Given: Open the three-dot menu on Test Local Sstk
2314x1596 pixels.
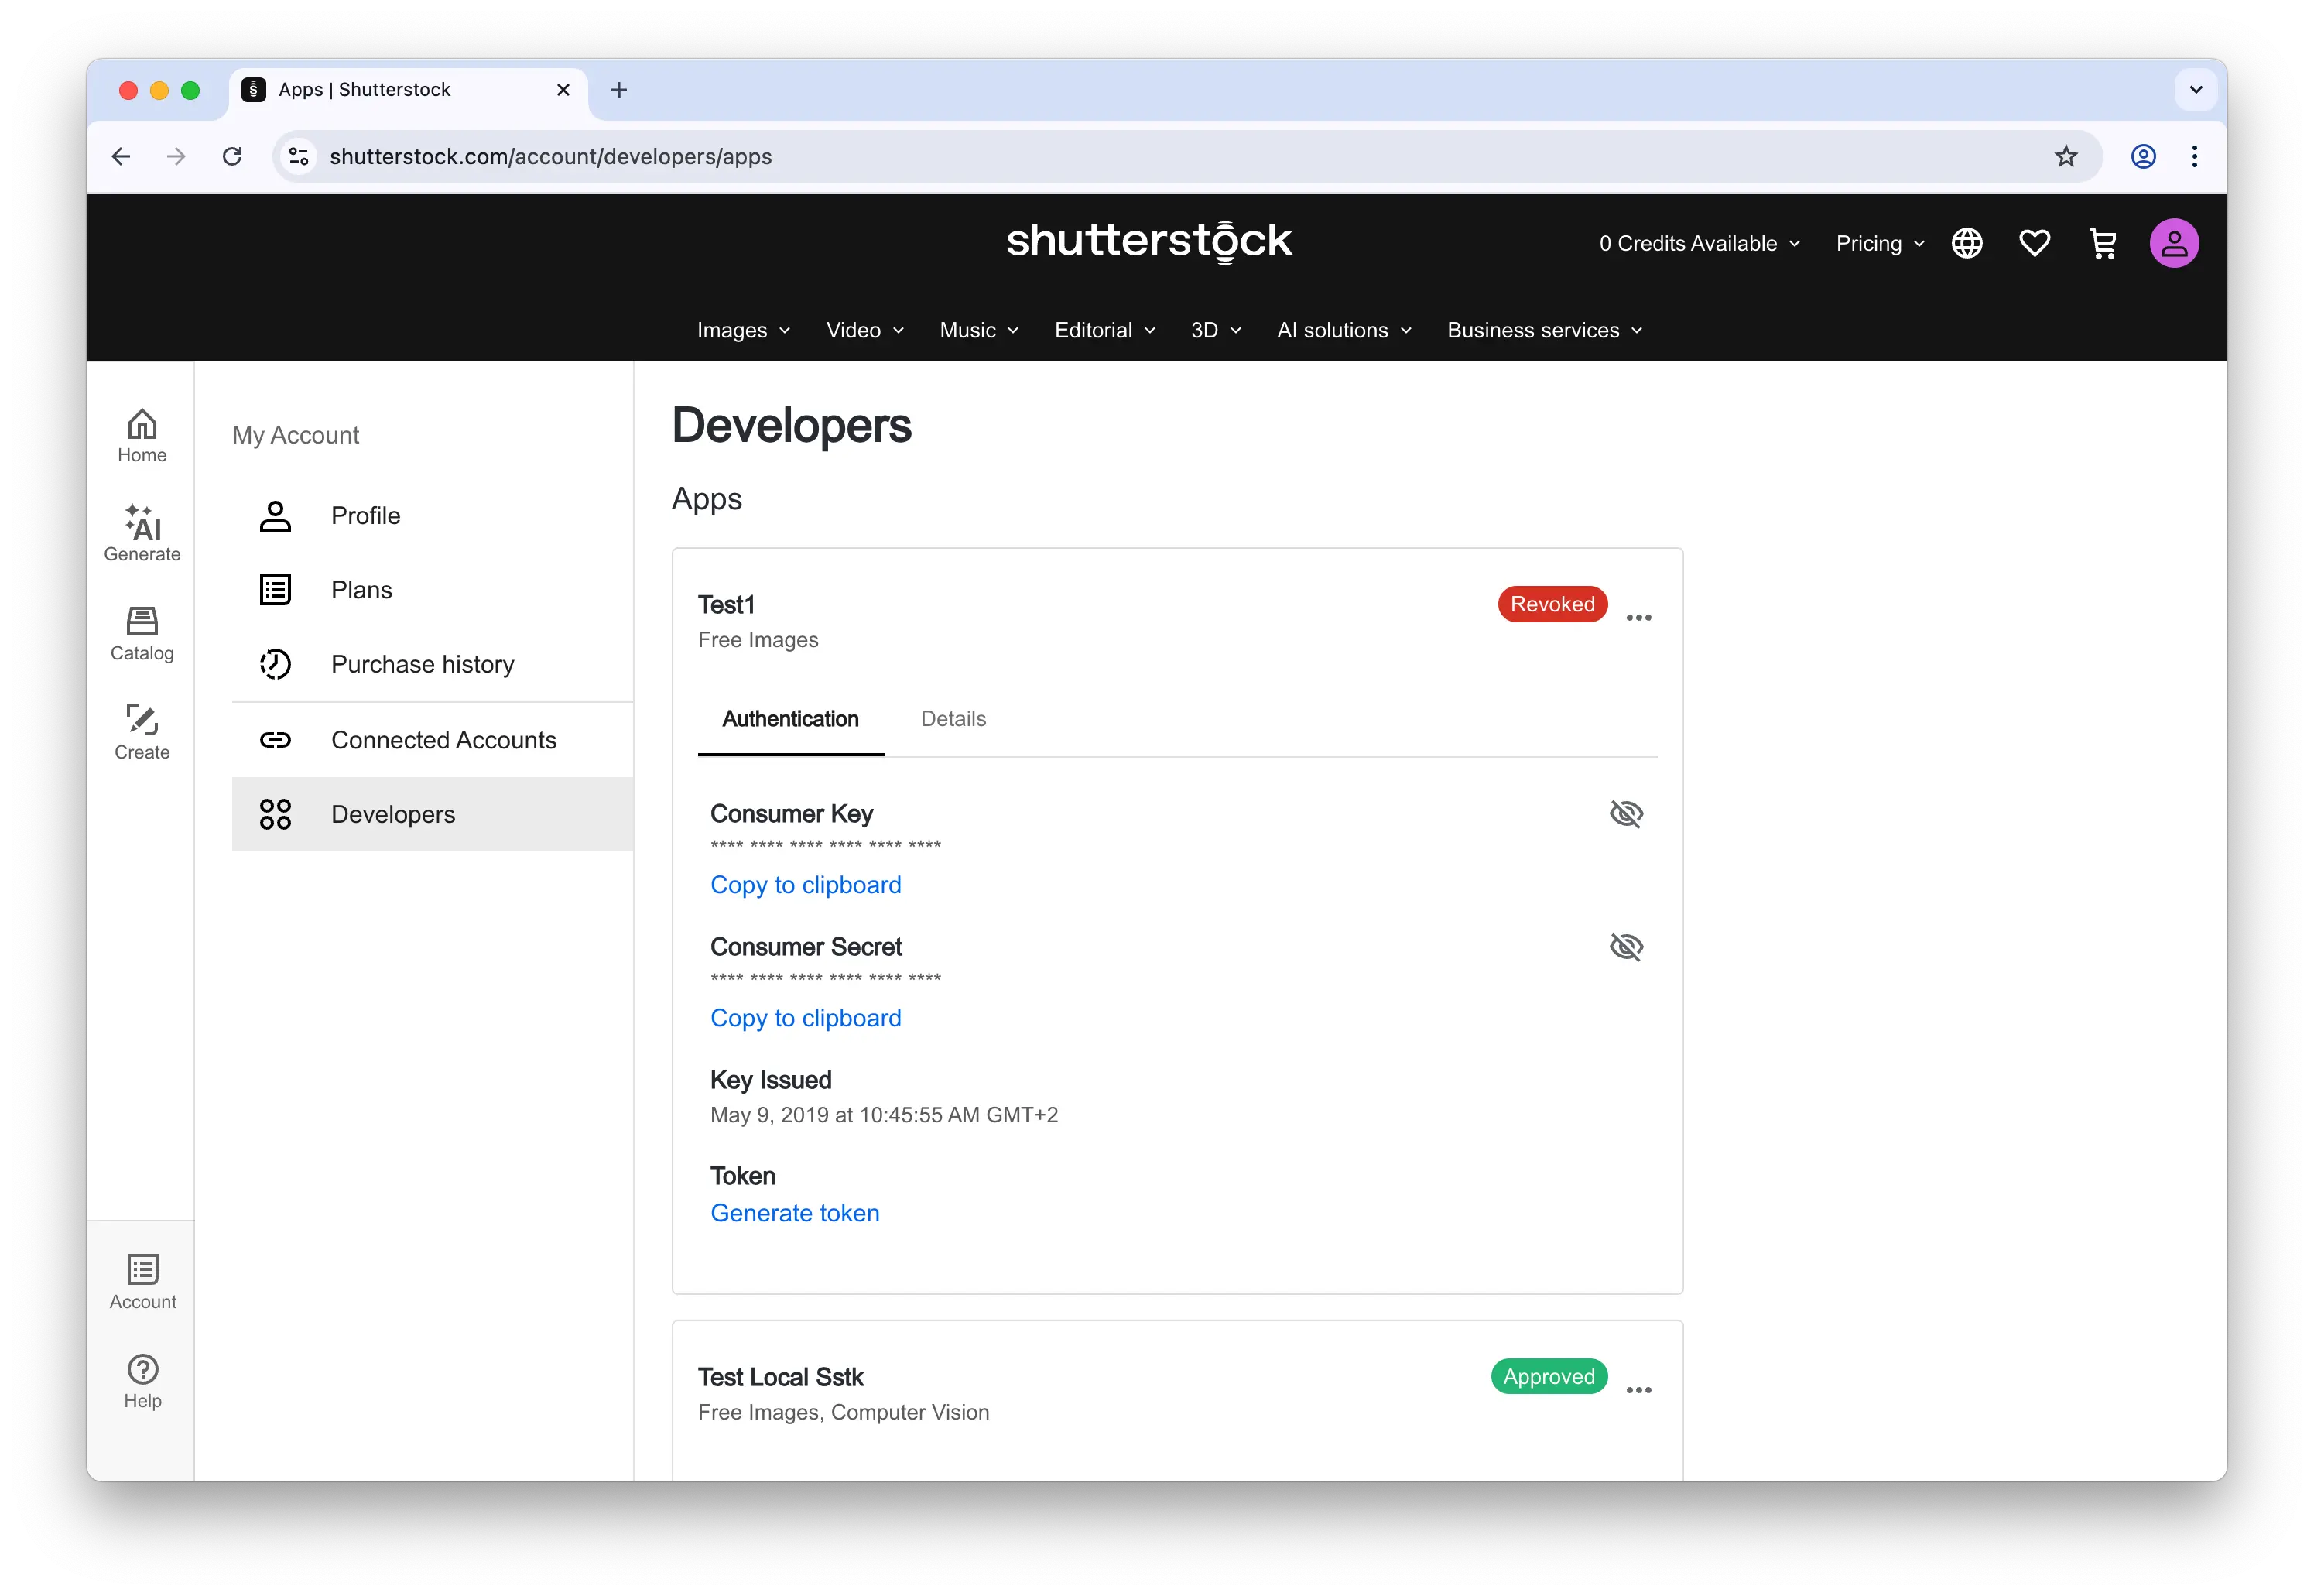Looking at the screenshot, I should pyautogui.click(x=1638, y=1390).
